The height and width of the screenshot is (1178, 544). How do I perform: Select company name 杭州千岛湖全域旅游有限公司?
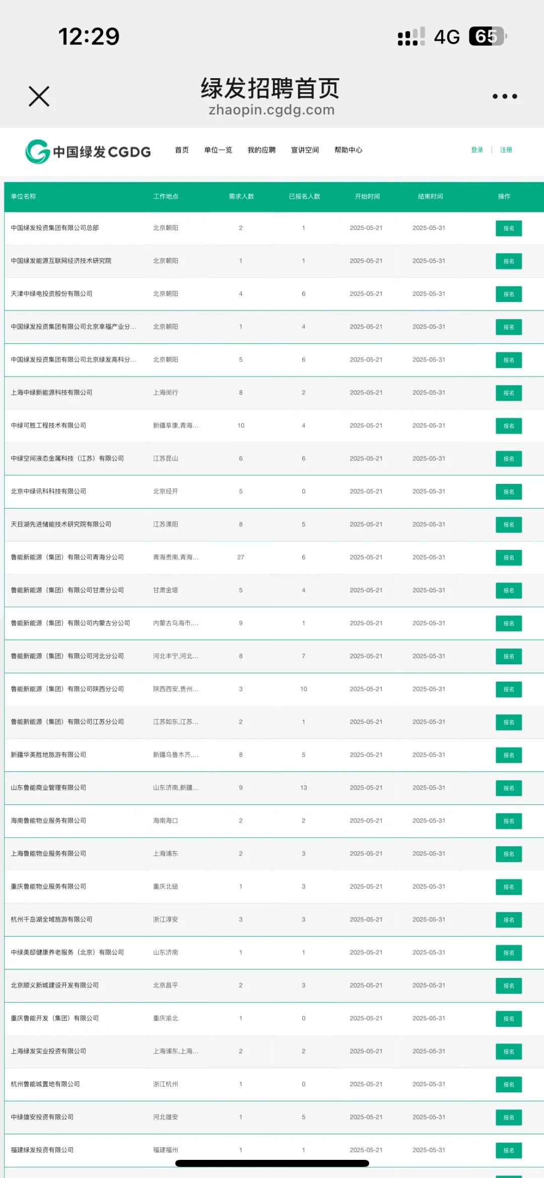[x=51, y=919]
